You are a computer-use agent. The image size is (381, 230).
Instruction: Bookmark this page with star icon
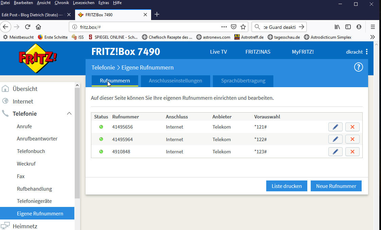click(243, 27)
